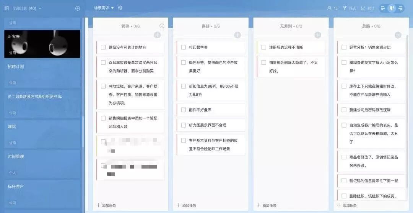Viewport: 413px width, 213px height.
Task: Add a card via 无差别 column plus button
Action: point(318,35)
